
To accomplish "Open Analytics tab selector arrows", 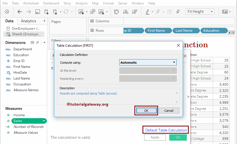I will 44,21.
